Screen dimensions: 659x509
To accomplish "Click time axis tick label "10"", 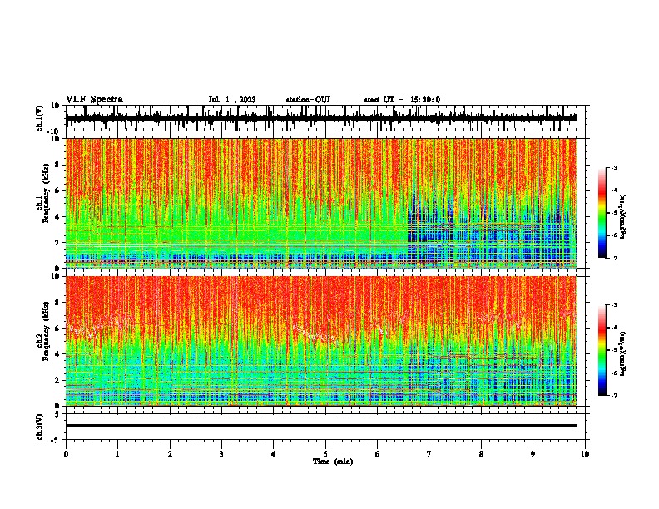I will [x=585, y=454].
